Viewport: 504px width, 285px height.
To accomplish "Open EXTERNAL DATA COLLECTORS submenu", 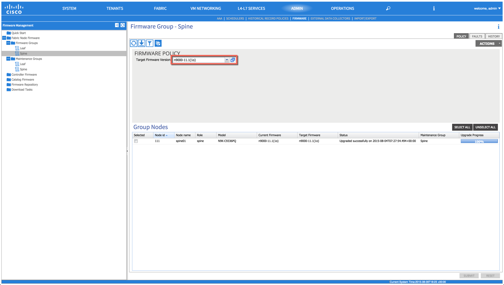I will point(330,18).
